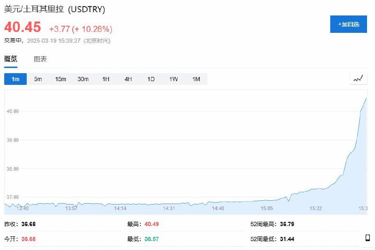This screenshot has height=250, width=375.
Task: Click the 40.45 current price
Action: click(22, 27)
